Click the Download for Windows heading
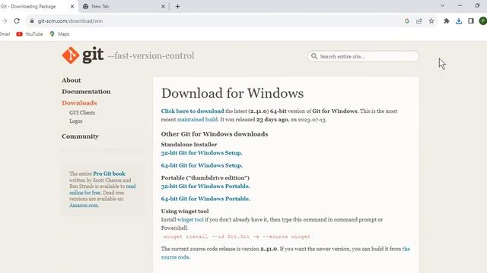 pos(232,93)
